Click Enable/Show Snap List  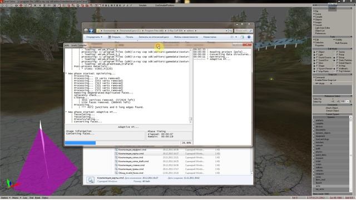point(325,80)
